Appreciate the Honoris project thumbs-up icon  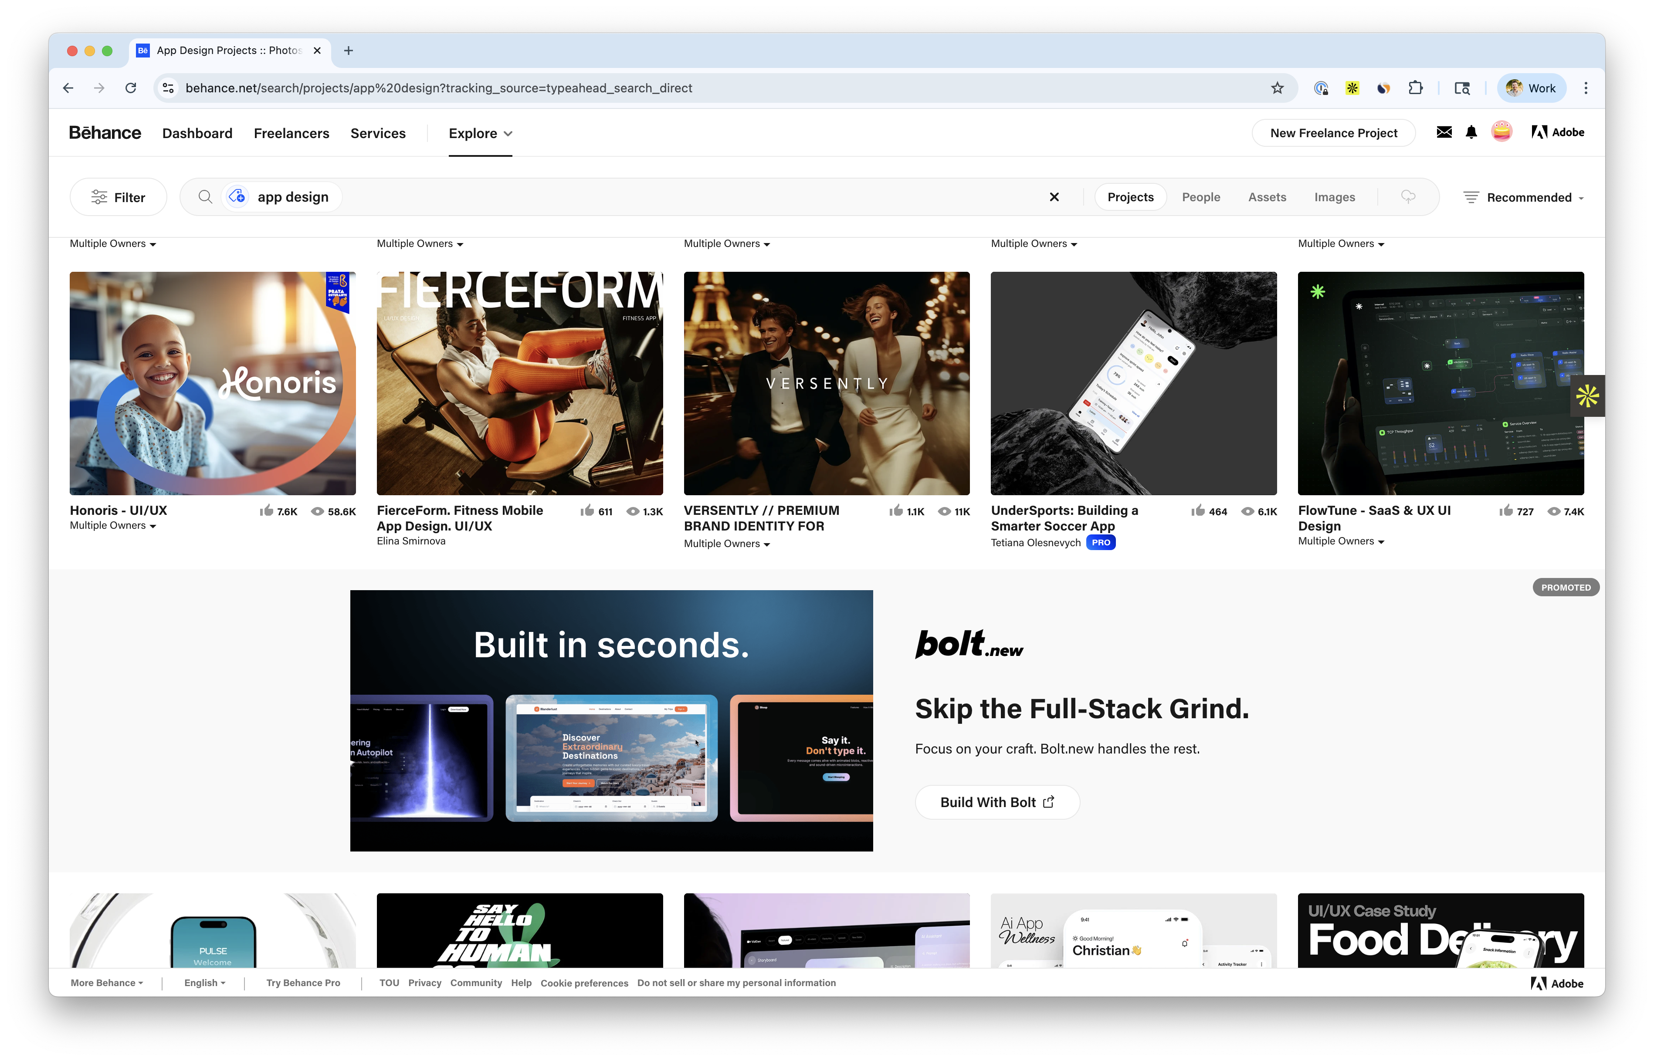[x=267, y=510]
